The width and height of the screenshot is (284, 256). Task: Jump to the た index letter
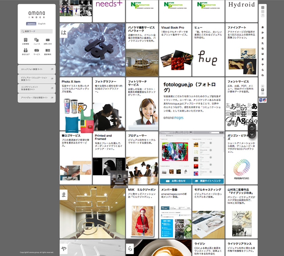[263, 43]
